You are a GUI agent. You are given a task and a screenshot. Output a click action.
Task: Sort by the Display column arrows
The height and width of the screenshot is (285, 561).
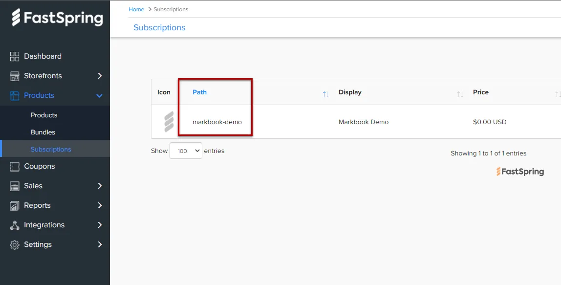click(x=460, y=94)
